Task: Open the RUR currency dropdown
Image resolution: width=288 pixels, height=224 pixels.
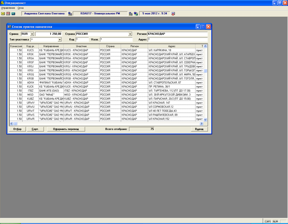Action: 31,34
